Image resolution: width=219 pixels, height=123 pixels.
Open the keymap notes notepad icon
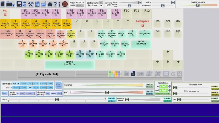point(37,4)
